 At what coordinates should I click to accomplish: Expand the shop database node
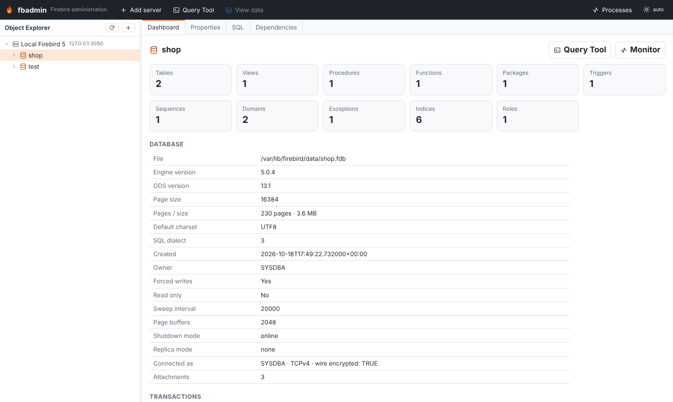(14, 55)
